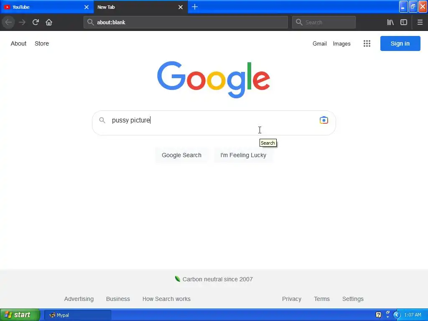
Task: Click the search icon in the address bar
Action: click(90, 22)
